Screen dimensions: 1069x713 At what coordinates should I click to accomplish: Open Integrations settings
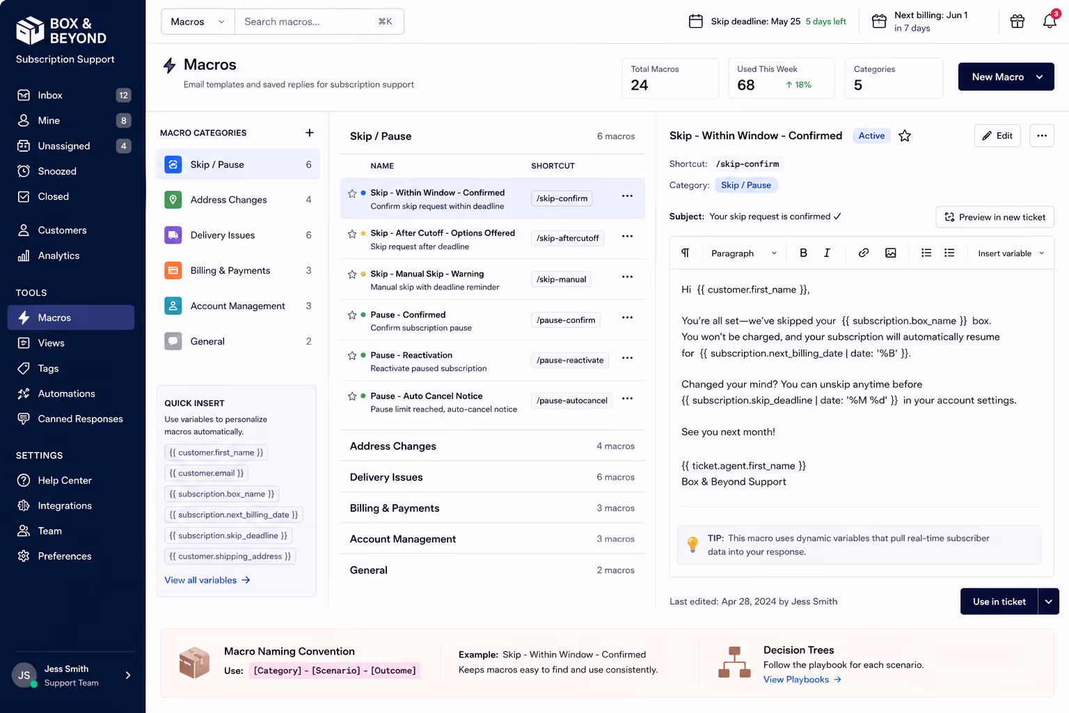point(71,506)
